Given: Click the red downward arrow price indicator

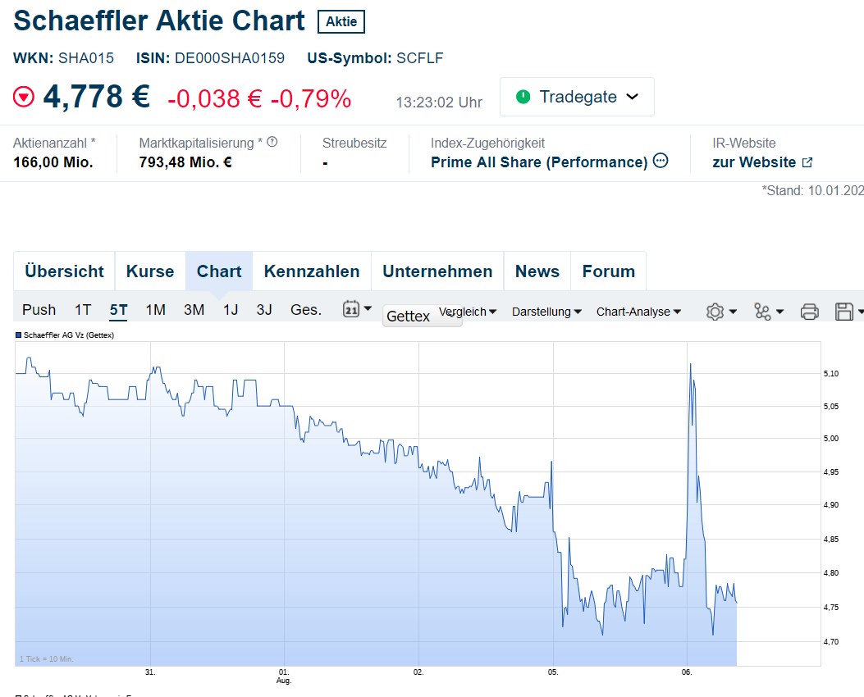Looking at the screenshot, I should (x=25, y=96).
